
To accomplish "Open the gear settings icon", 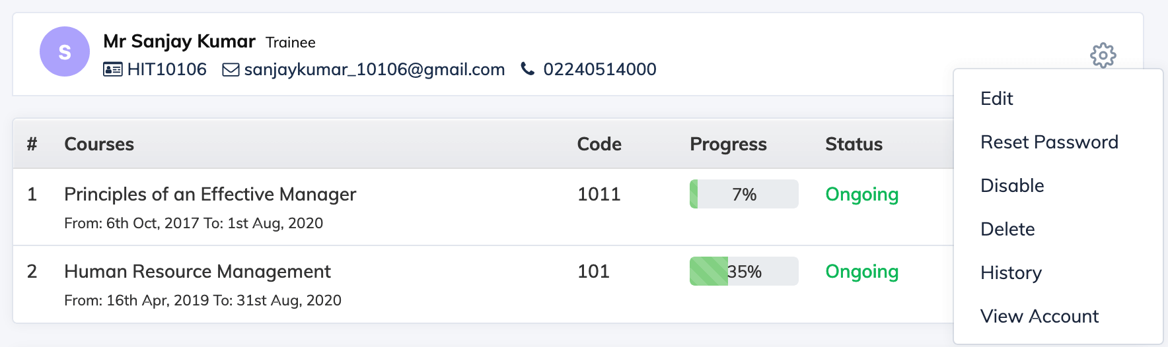I will (1103, 55).
